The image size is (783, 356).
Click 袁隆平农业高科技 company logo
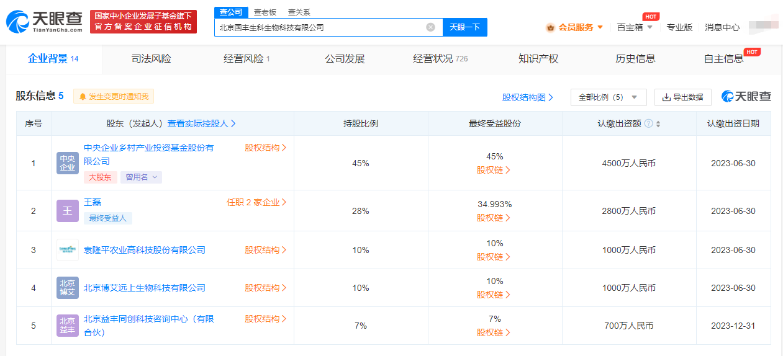point(68,250)
